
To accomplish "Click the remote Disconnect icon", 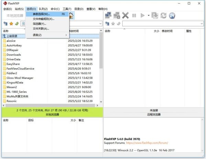I will (117, 15).
